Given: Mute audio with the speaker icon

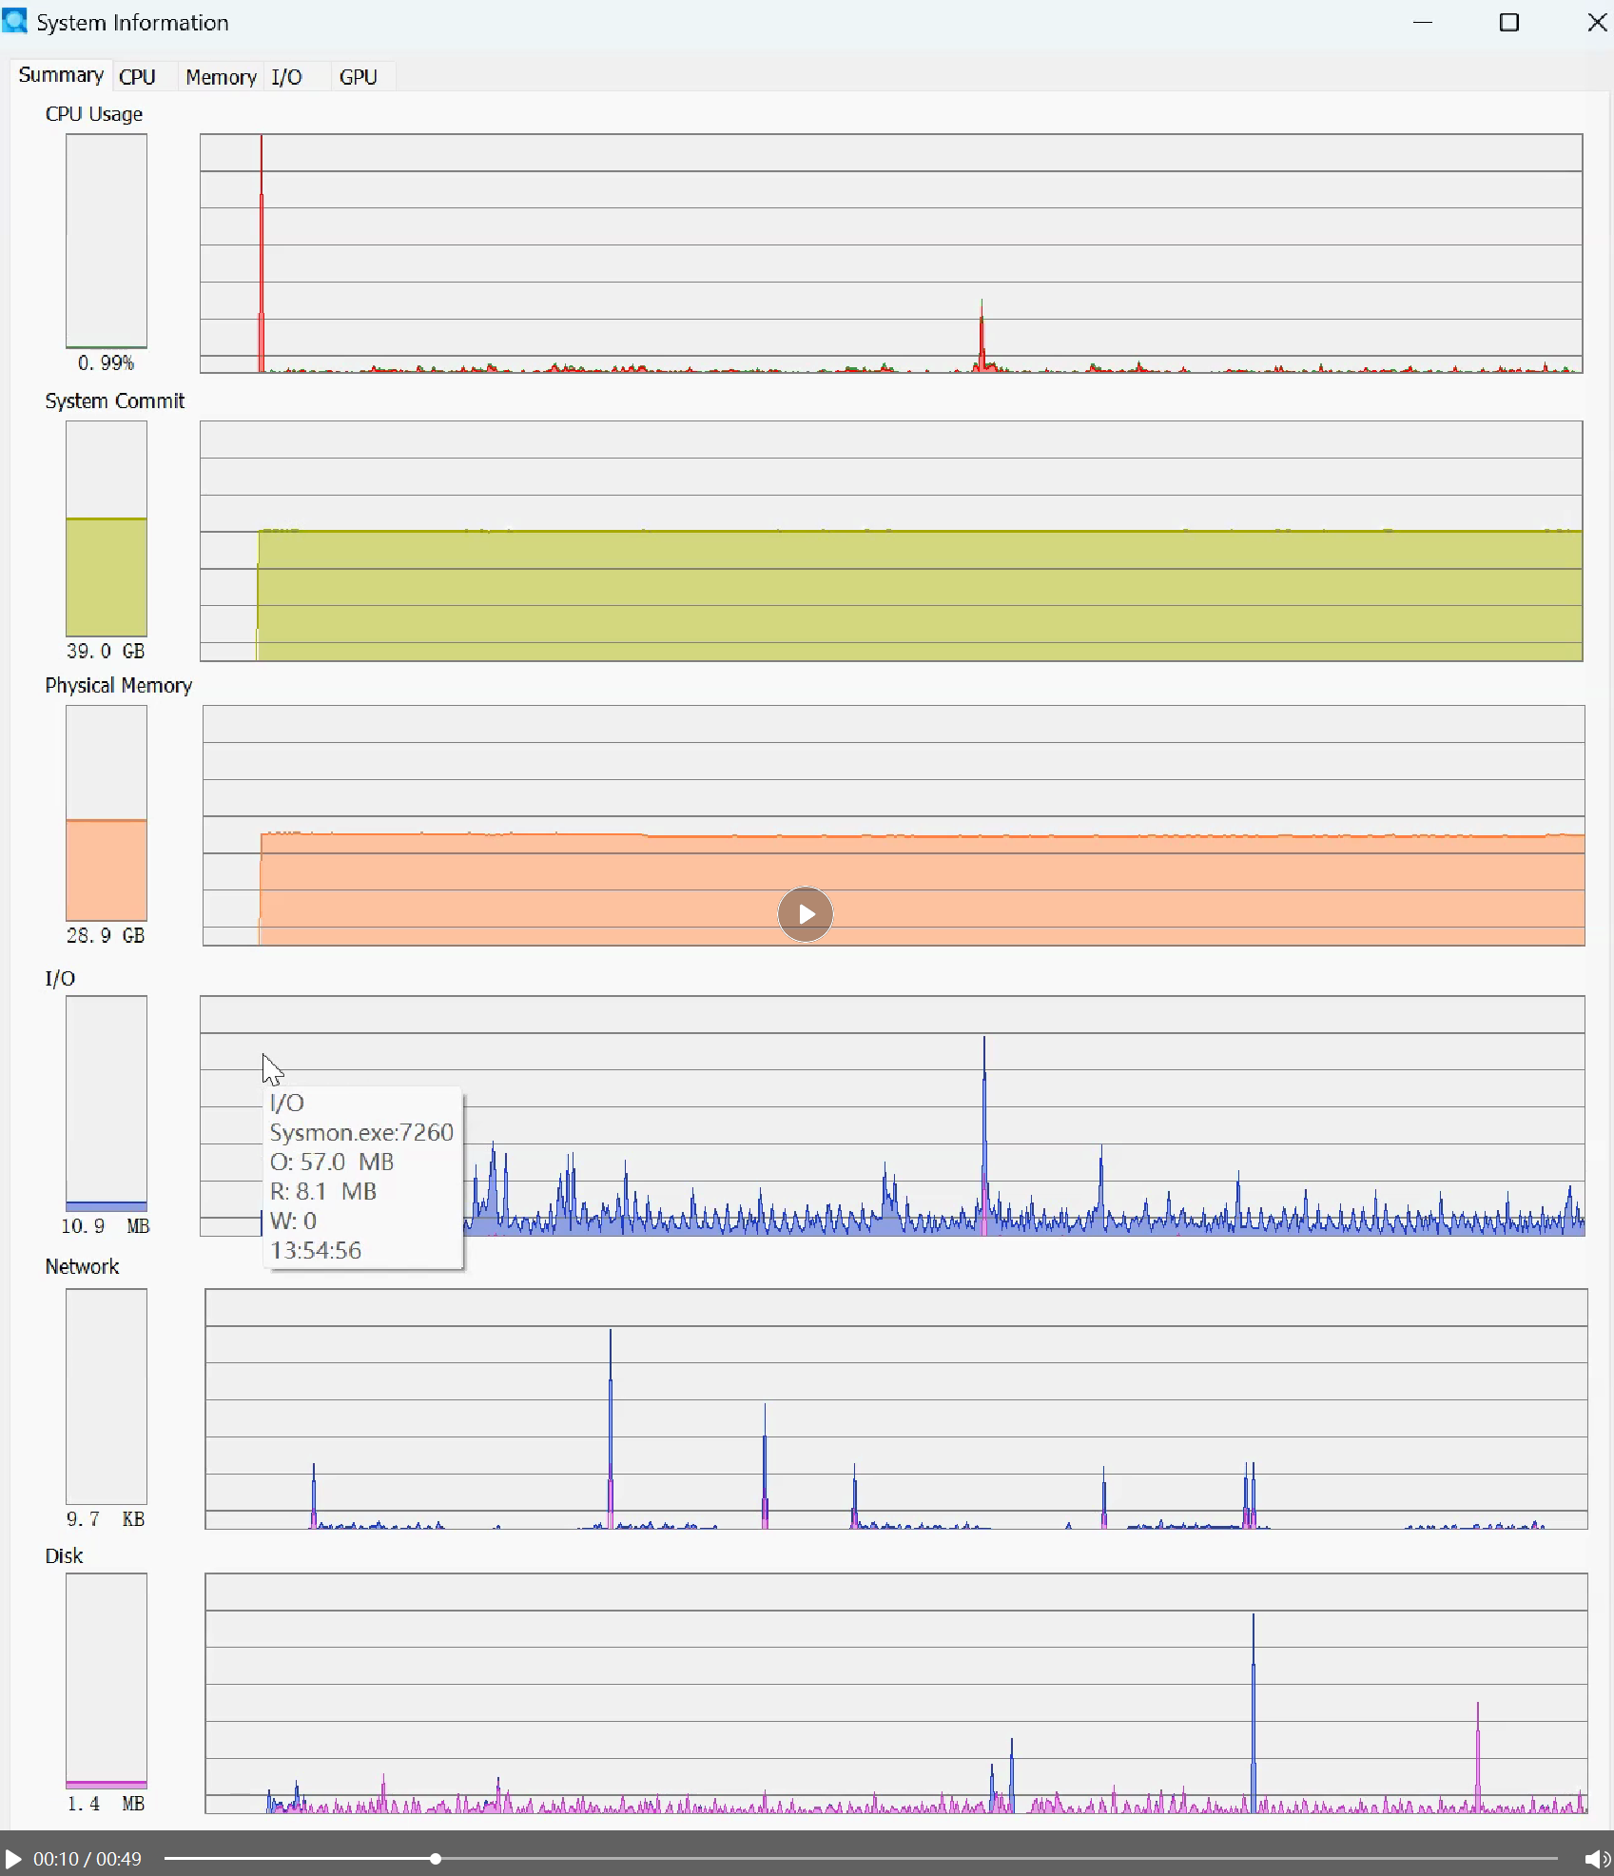Looking at the screenshot, I should (x=1597, y=1859).
